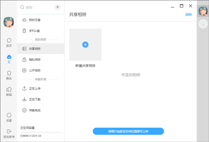Image resolution: width=209 pixels, height=142 pixels.
Task: Click the 新建共享相册 label
Action: [x=85, y=66]
